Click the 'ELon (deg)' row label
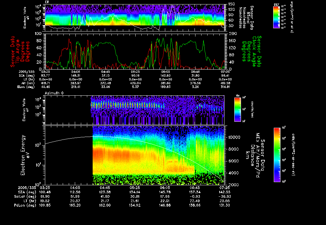Viewport: 326px width, 225px height. click(26, 87)
